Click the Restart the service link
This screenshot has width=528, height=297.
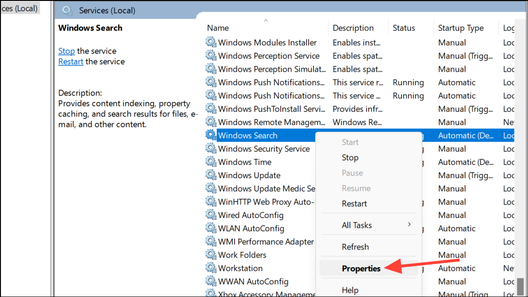point(71,61)
